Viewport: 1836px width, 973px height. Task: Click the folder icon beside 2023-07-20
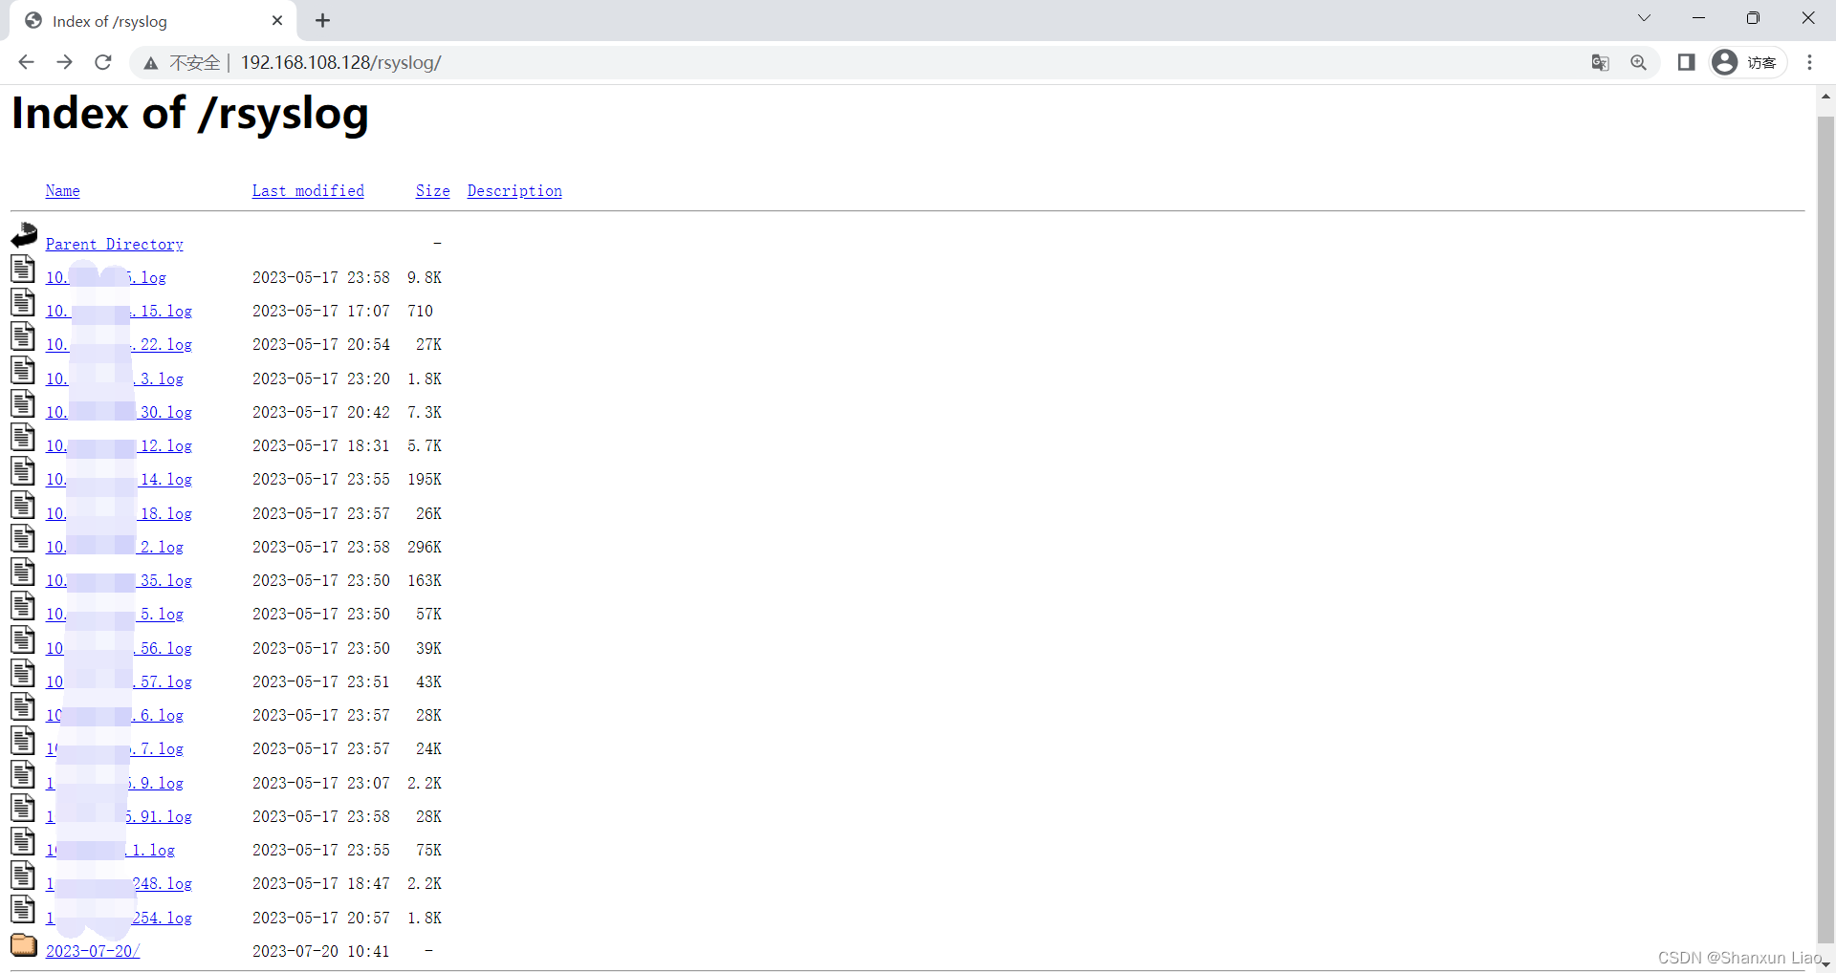(23, 946)
